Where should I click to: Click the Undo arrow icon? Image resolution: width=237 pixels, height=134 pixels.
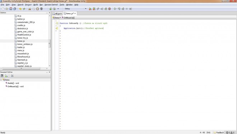pos(20,9)
